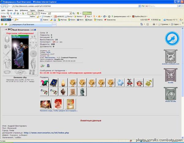Click the shield equipment slot icon
The width and height of the screenshot is (184, 143).
[33, 54]
